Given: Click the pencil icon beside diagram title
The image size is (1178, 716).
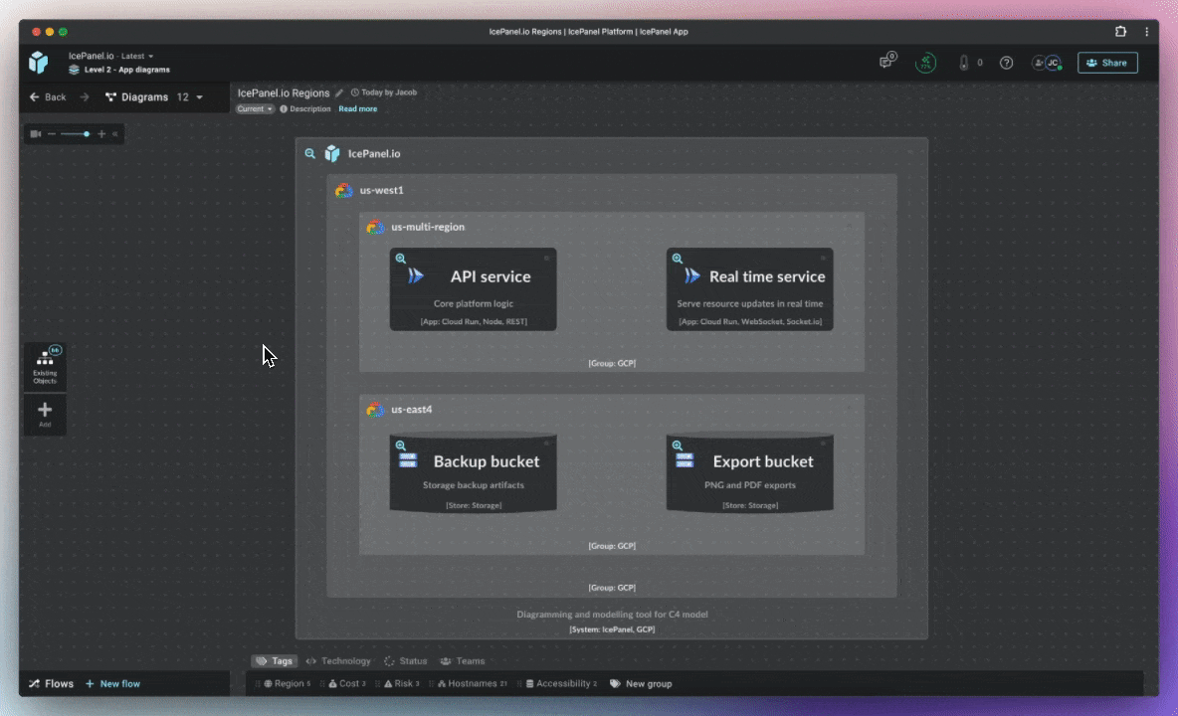Looking at the screenshot, I should tap(339, 92).
